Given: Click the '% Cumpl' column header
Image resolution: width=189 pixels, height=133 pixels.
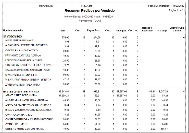Looking at the screenshot, I should point(162,31).
